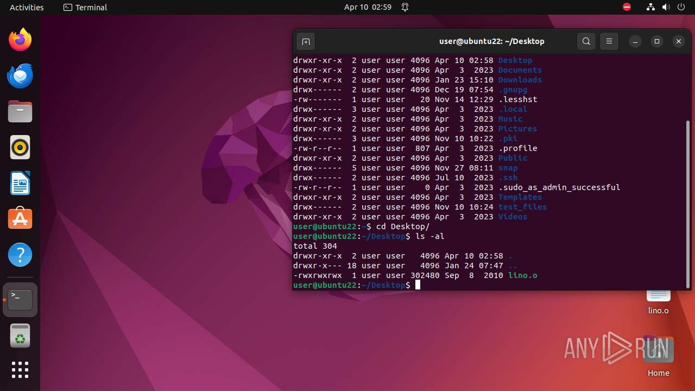Click the -rwxrwxrwx permissions string
This screenshot has width=695, height=391.
click(x=318, y=275)
